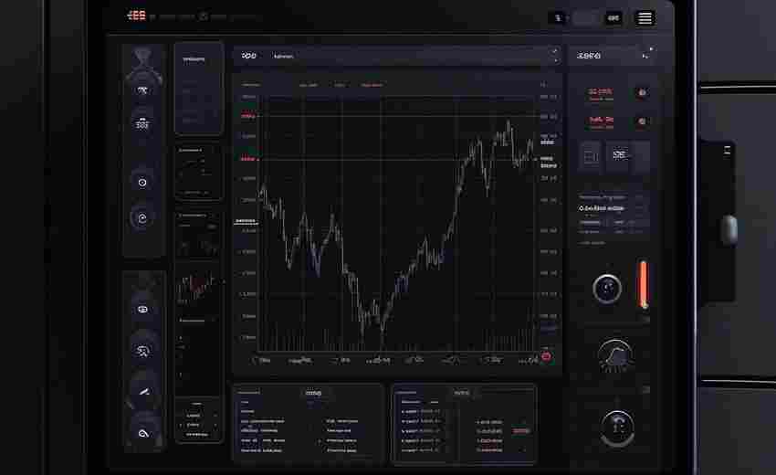The height and width of the screenshot is (475, 776).
Task: Select the bottom-most looped icon in the left sidebar
Action: click(143, 433)
